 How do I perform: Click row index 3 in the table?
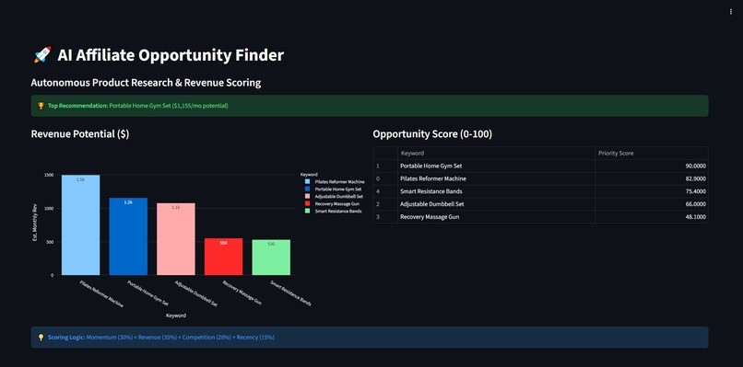click(x=385, y=217)
